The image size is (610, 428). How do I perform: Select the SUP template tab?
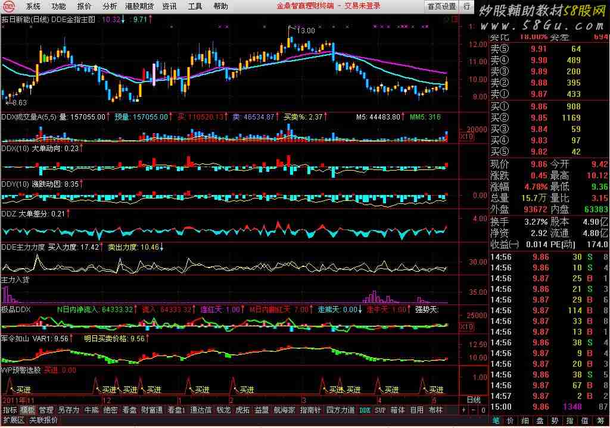[379, 411]
